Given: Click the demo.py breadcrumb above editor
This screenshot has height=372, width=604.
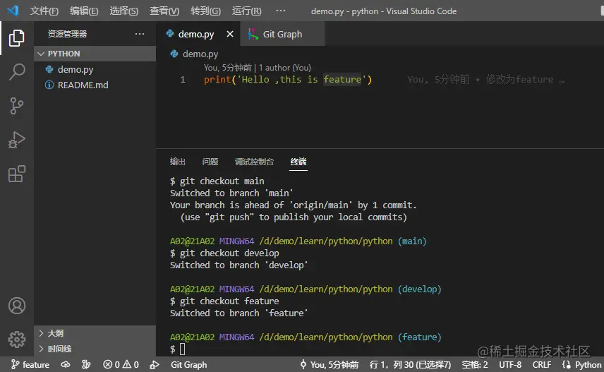Looking at the screenshot, I should click(200, 54).
